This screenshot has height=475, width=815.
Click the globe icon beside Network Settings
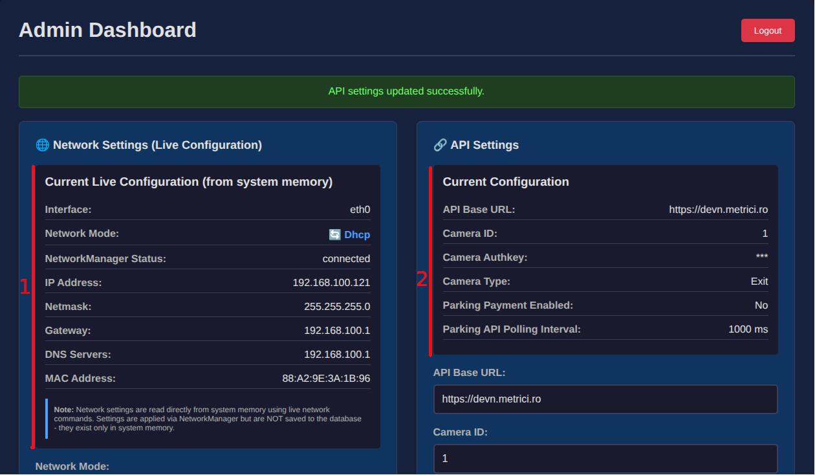click(x=42, y=145)
